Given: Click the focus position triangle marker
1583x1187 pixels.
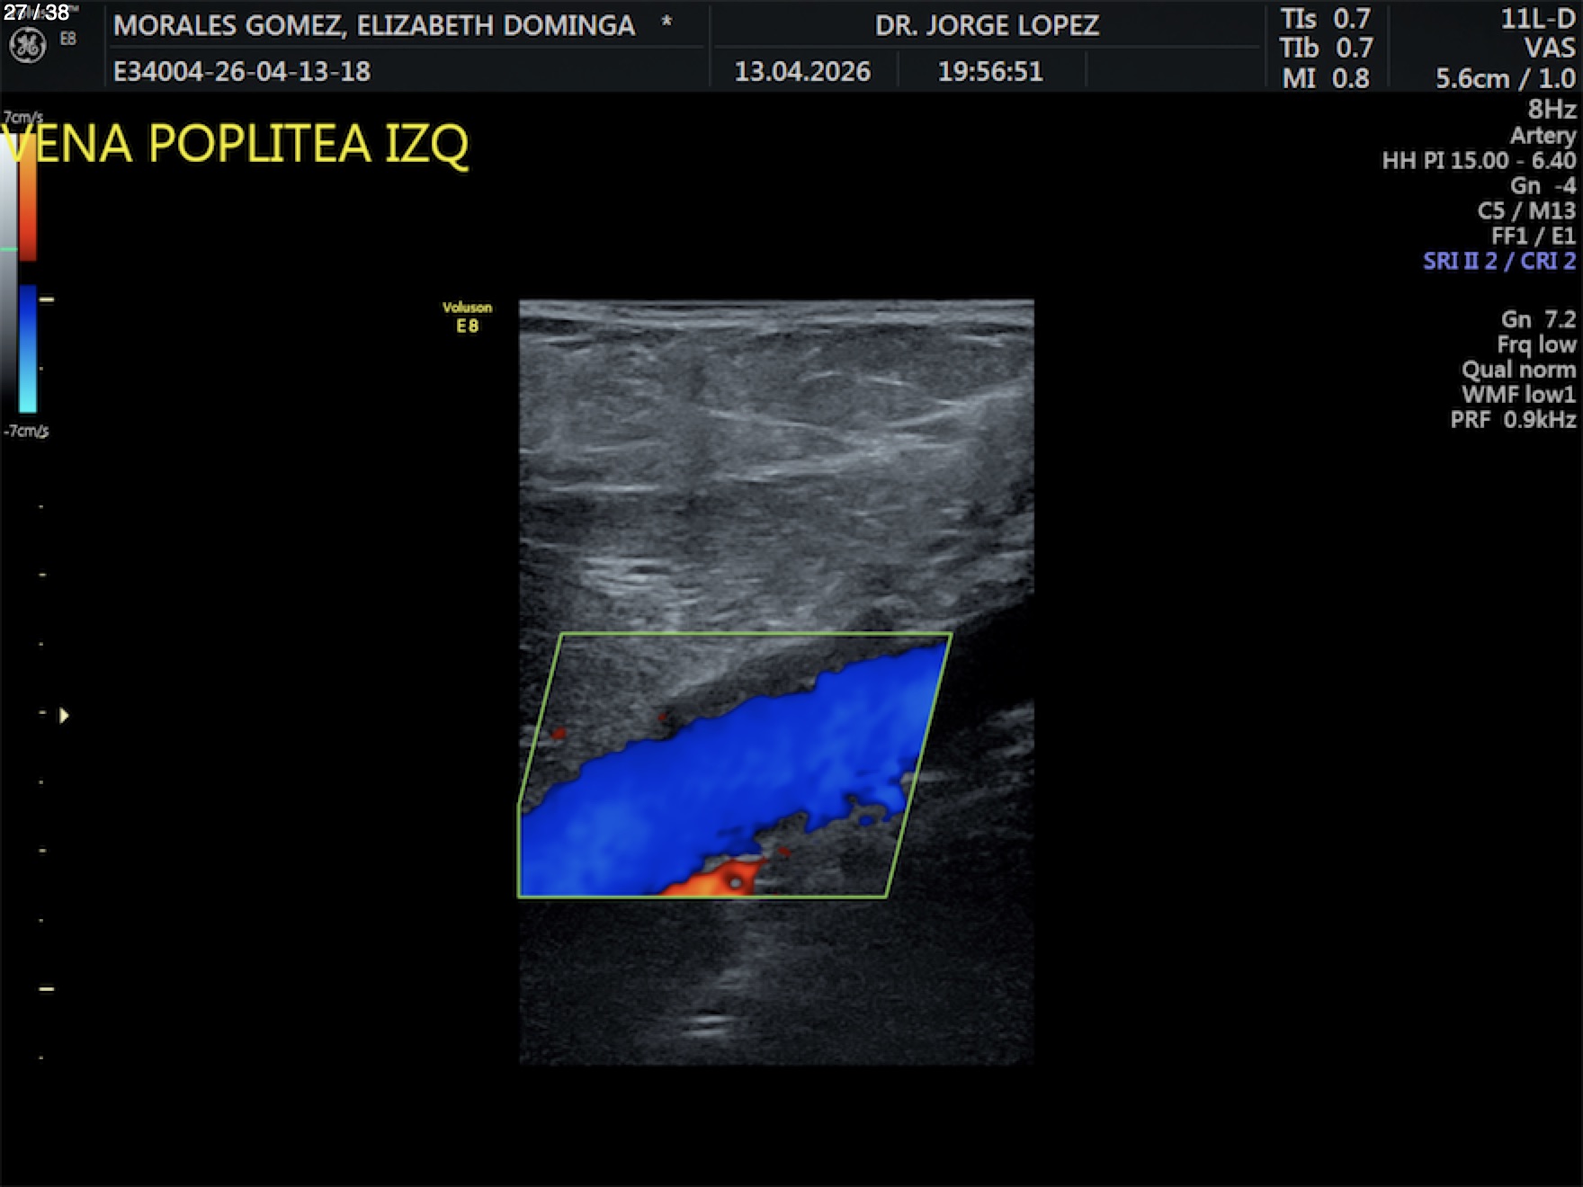Looking at the screenshot, I should (x=64, y=716).
